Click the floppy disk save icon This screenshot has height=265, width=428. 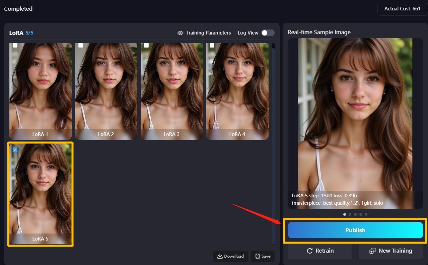click(x=258, y=256)
